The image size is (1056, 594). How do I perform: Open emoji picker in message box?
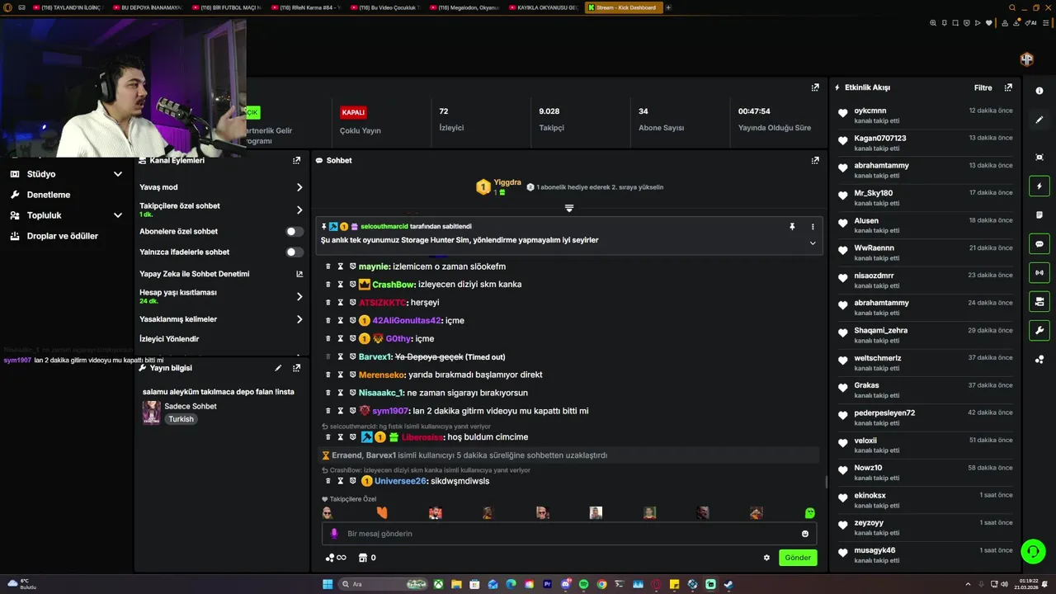(x=805, y=534)
